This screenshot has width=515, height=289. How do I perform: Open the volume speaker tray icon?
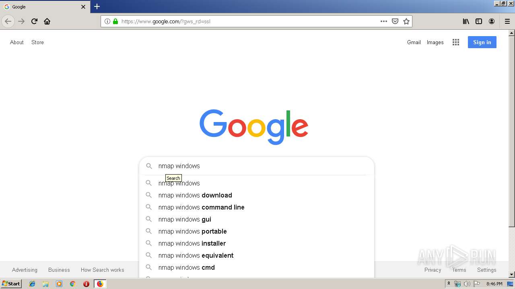467,284
